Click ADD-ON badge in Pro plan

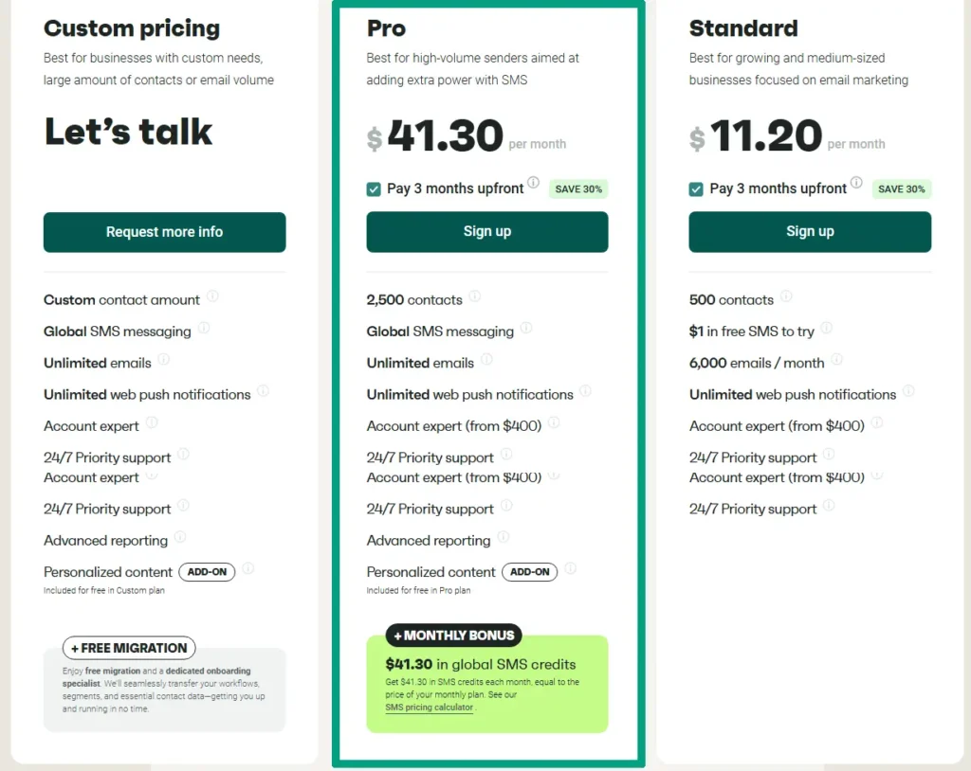(529, 572)
